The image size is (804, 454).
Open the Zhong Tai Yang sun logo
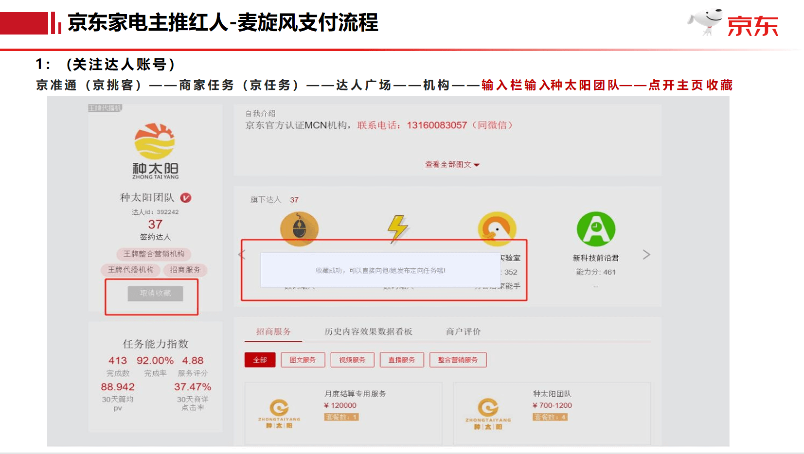click(155, 151)
